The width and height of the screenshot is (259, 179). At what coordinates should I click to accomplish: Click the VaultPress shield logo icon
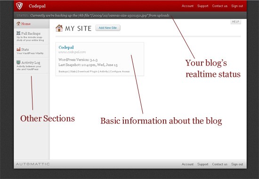tap(19, 6)
